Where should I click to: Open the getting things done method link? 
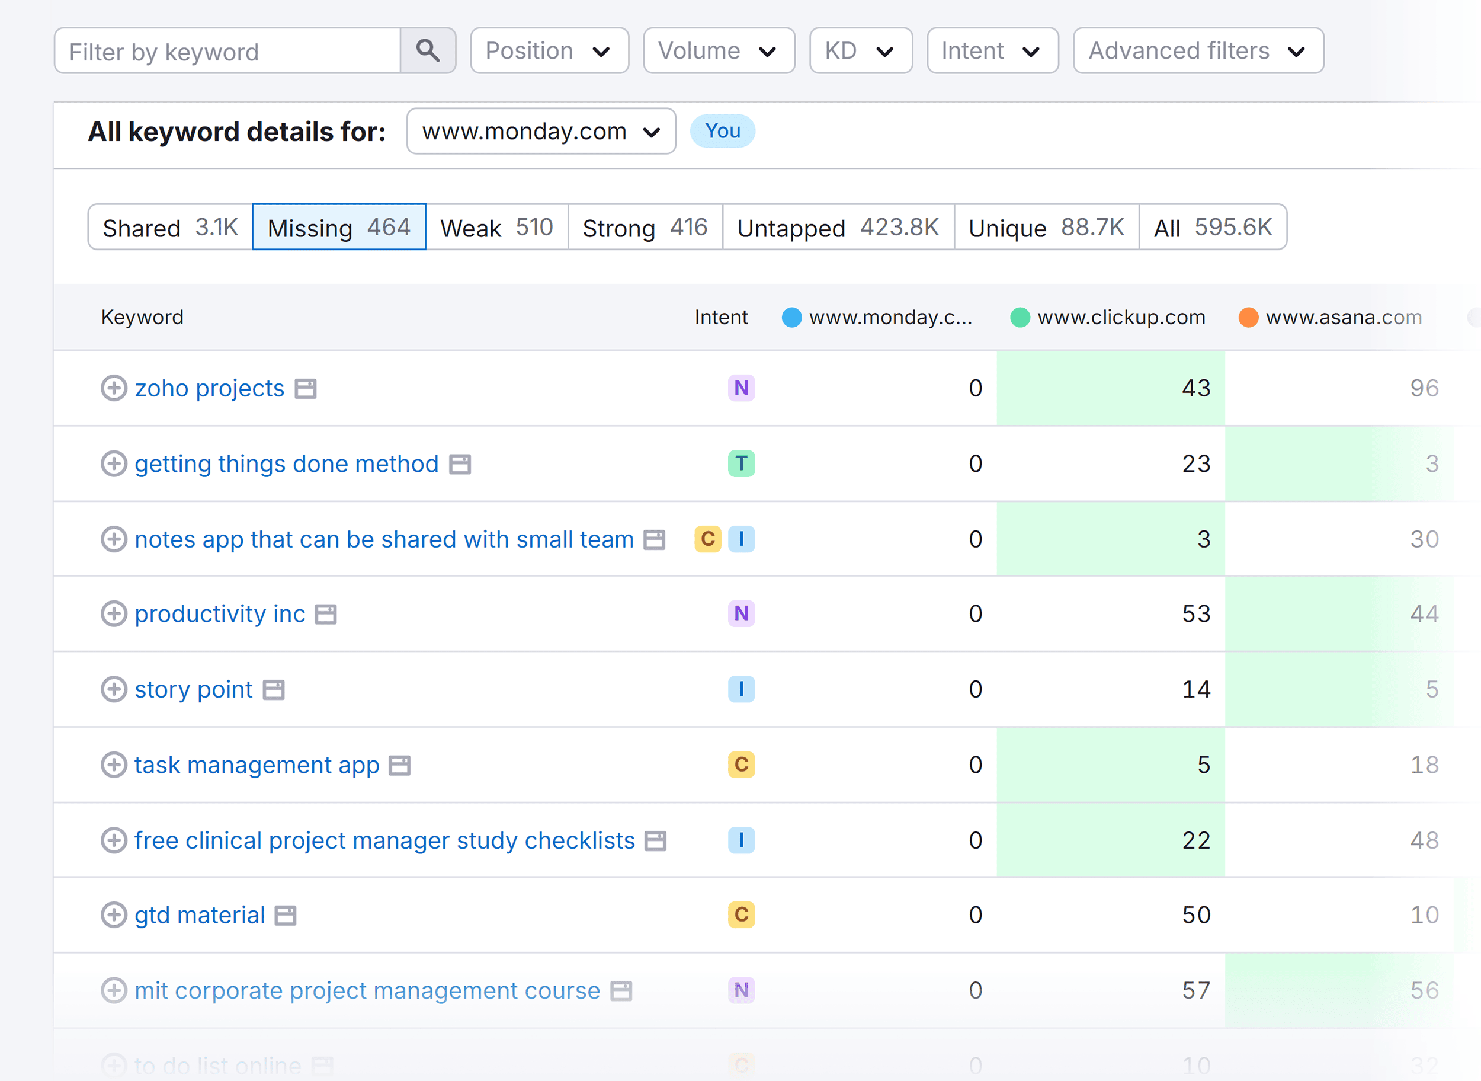(x=287, y=464)
